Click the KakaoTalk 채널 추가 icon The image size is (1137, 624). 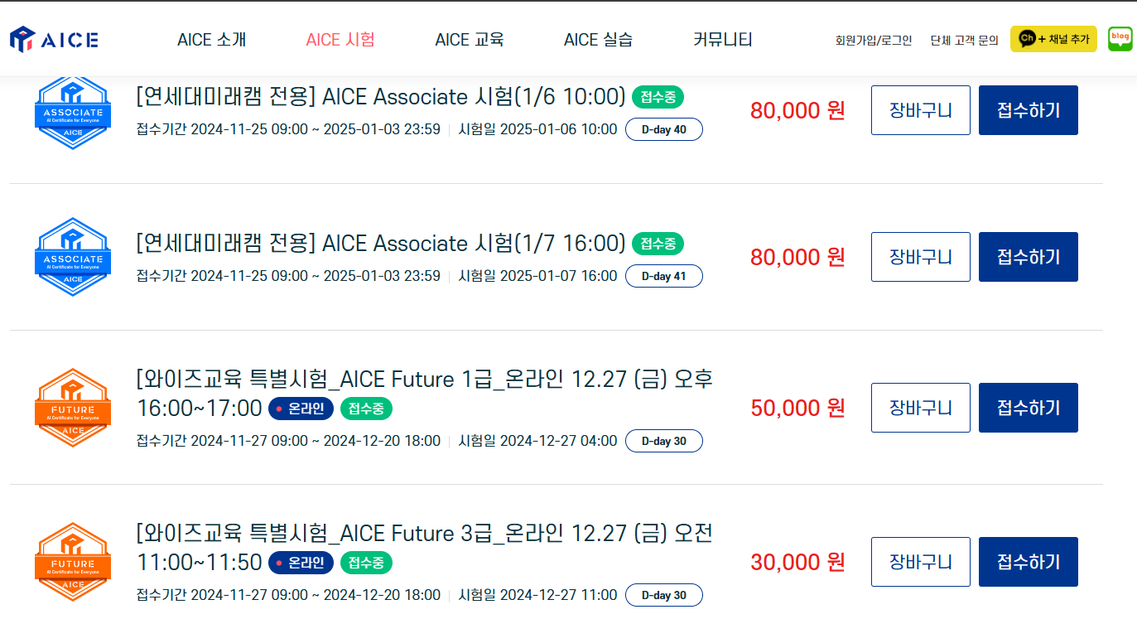[1053, 38]
